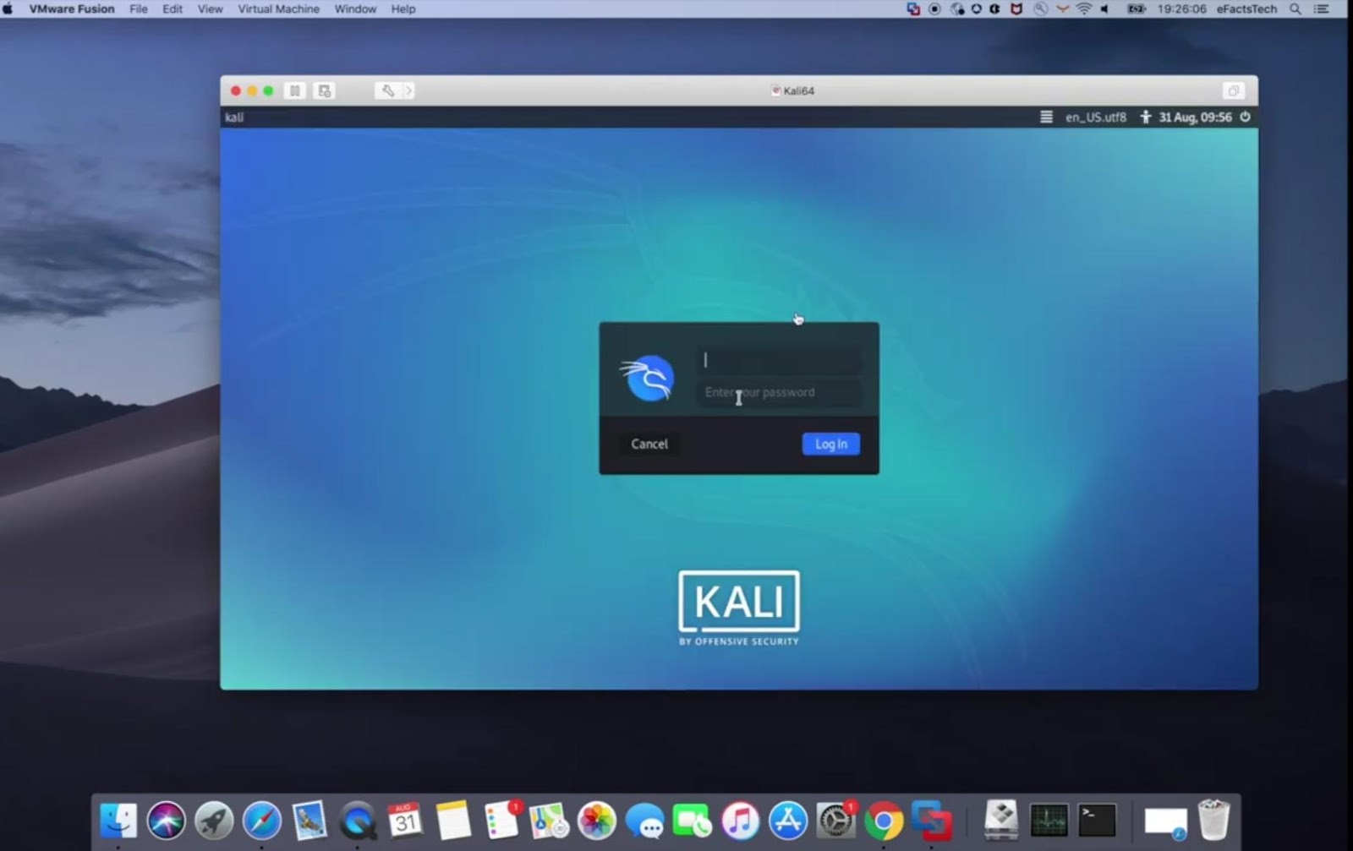Image resolution: width=1353 pixels, height=851 pixels.
Task: Open the Window menu
Action: [x=355, y=8]
